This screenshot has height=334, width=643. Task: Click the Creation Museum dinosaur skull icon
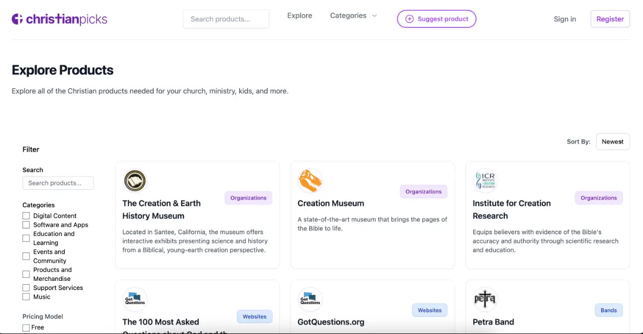pos(310,181)
